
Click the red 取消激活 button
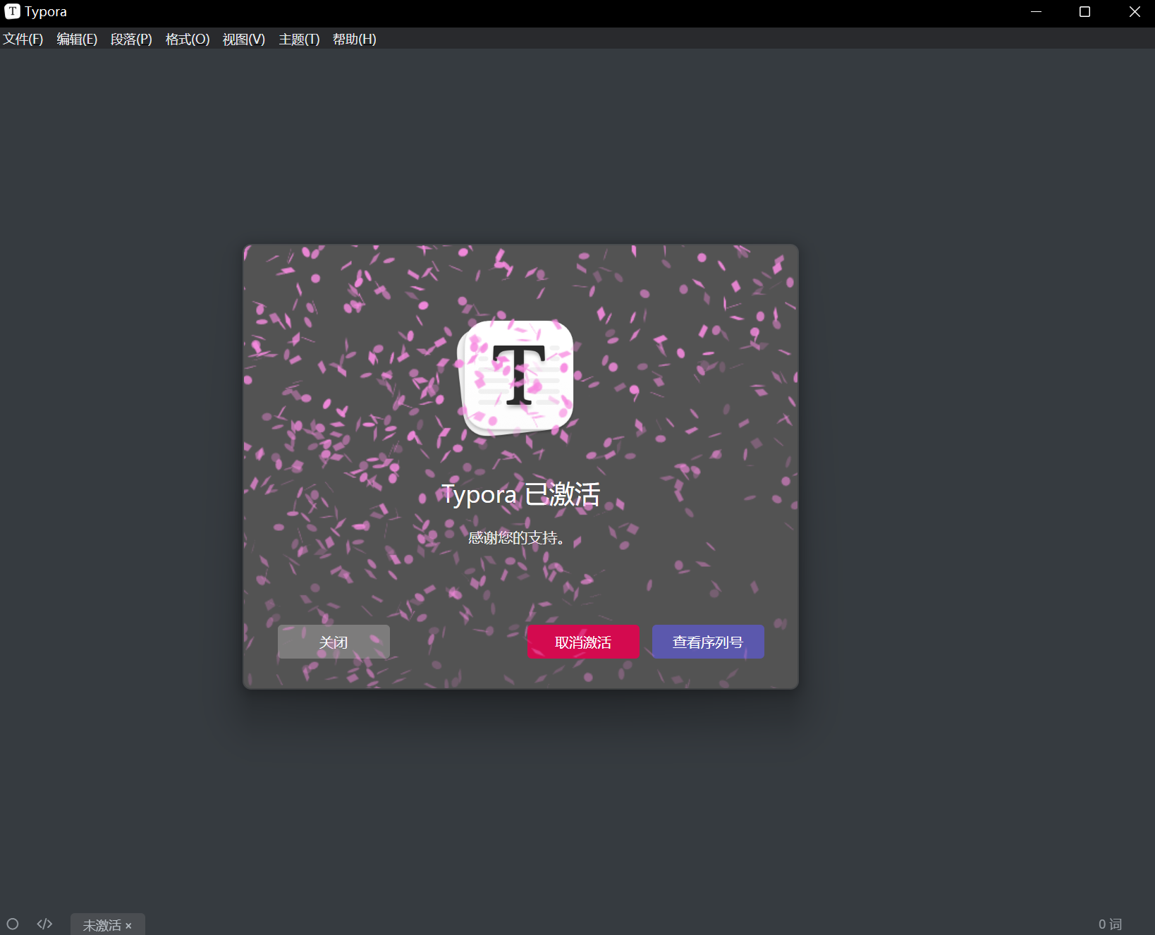583,642
